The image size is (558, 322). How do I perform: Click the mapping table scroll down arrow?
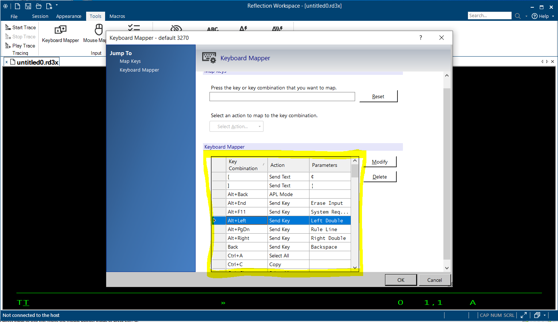click(x=355, y=268)
